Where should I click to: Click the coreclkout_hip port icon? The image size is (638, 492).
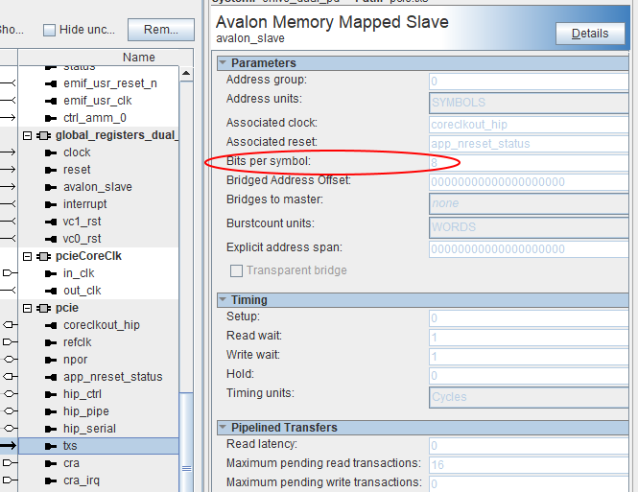point(51,325)
